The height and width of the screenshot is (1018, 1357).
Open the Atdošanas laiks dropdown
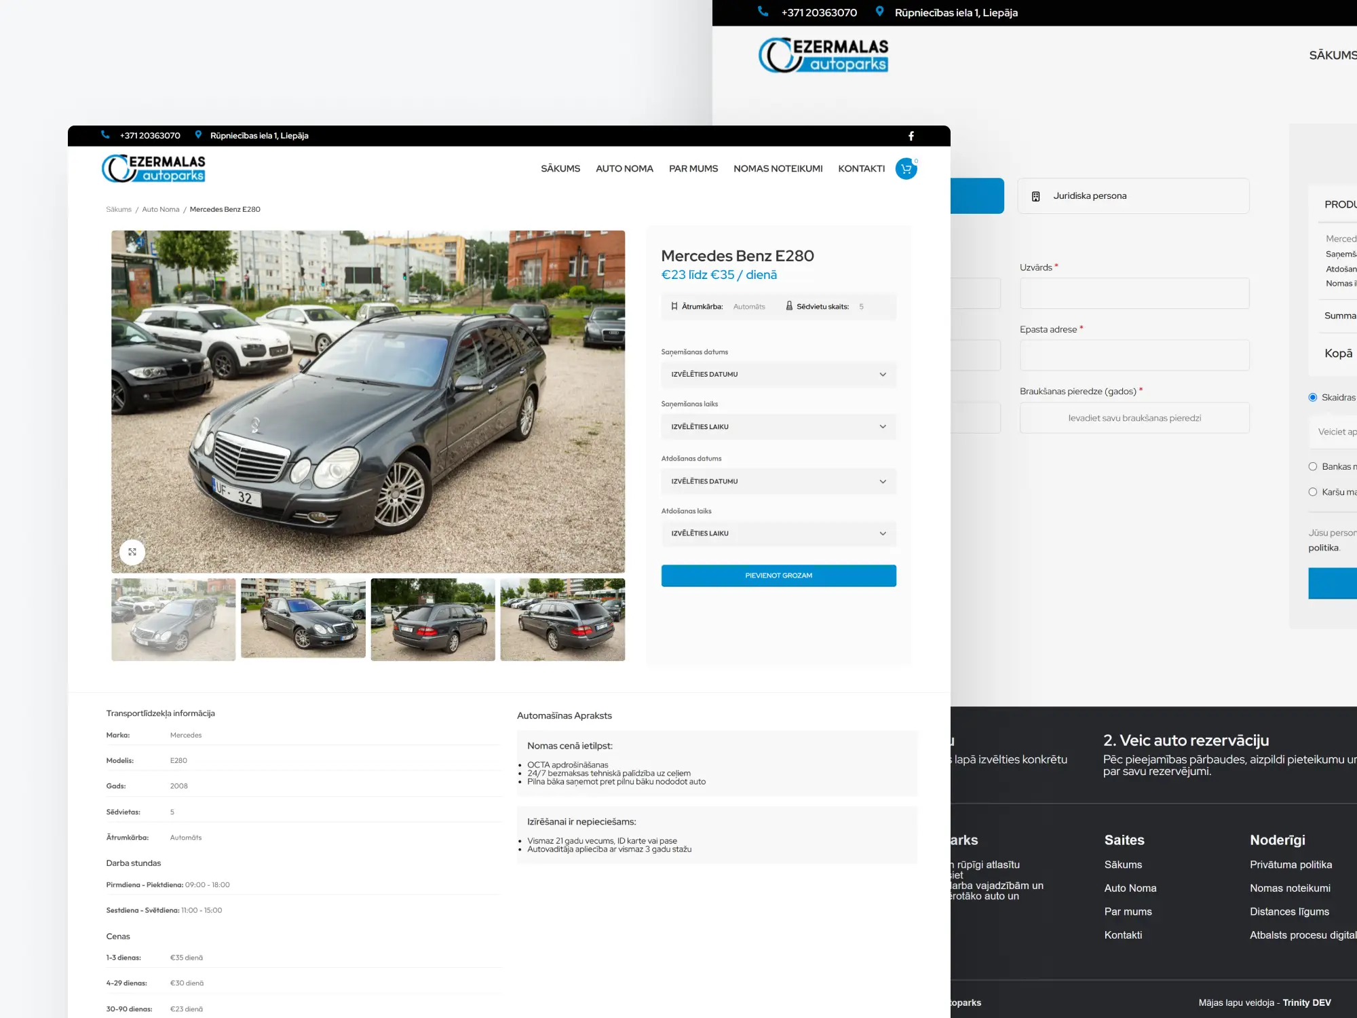click(x=778, y=533)
